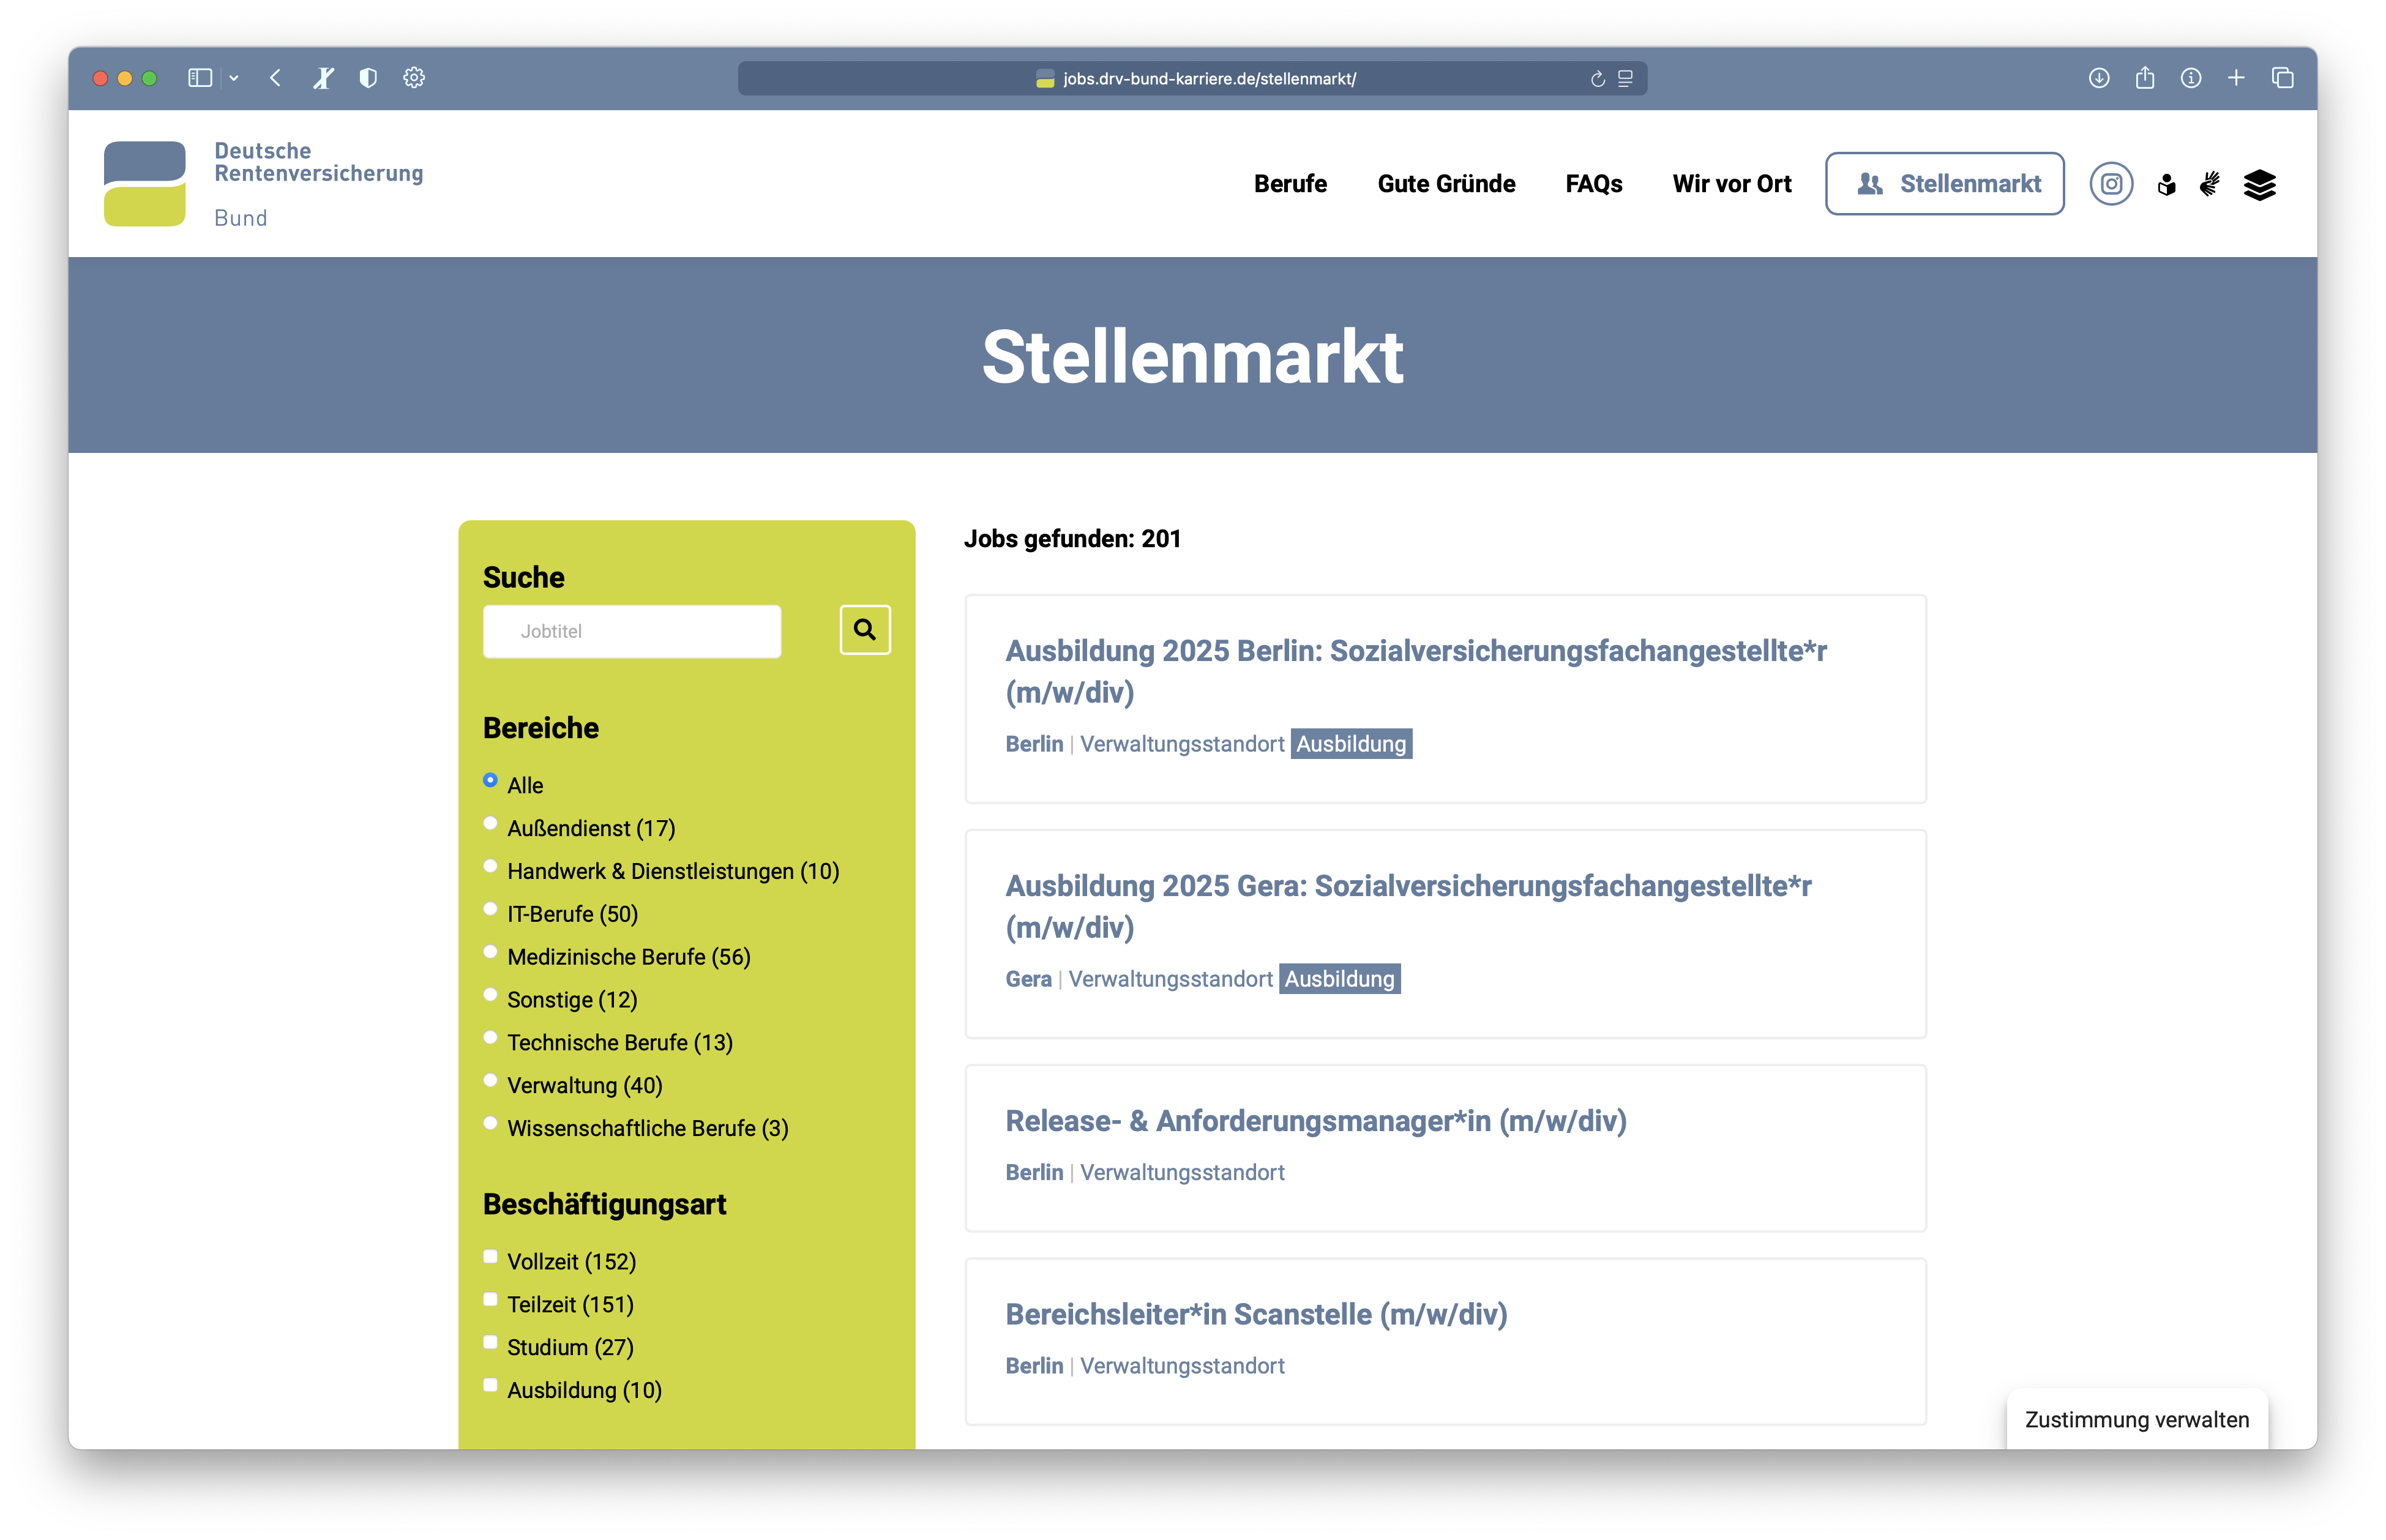Click the reader view icon in address bar
Screen dimensions: 2386x1540
[1626, 79]
